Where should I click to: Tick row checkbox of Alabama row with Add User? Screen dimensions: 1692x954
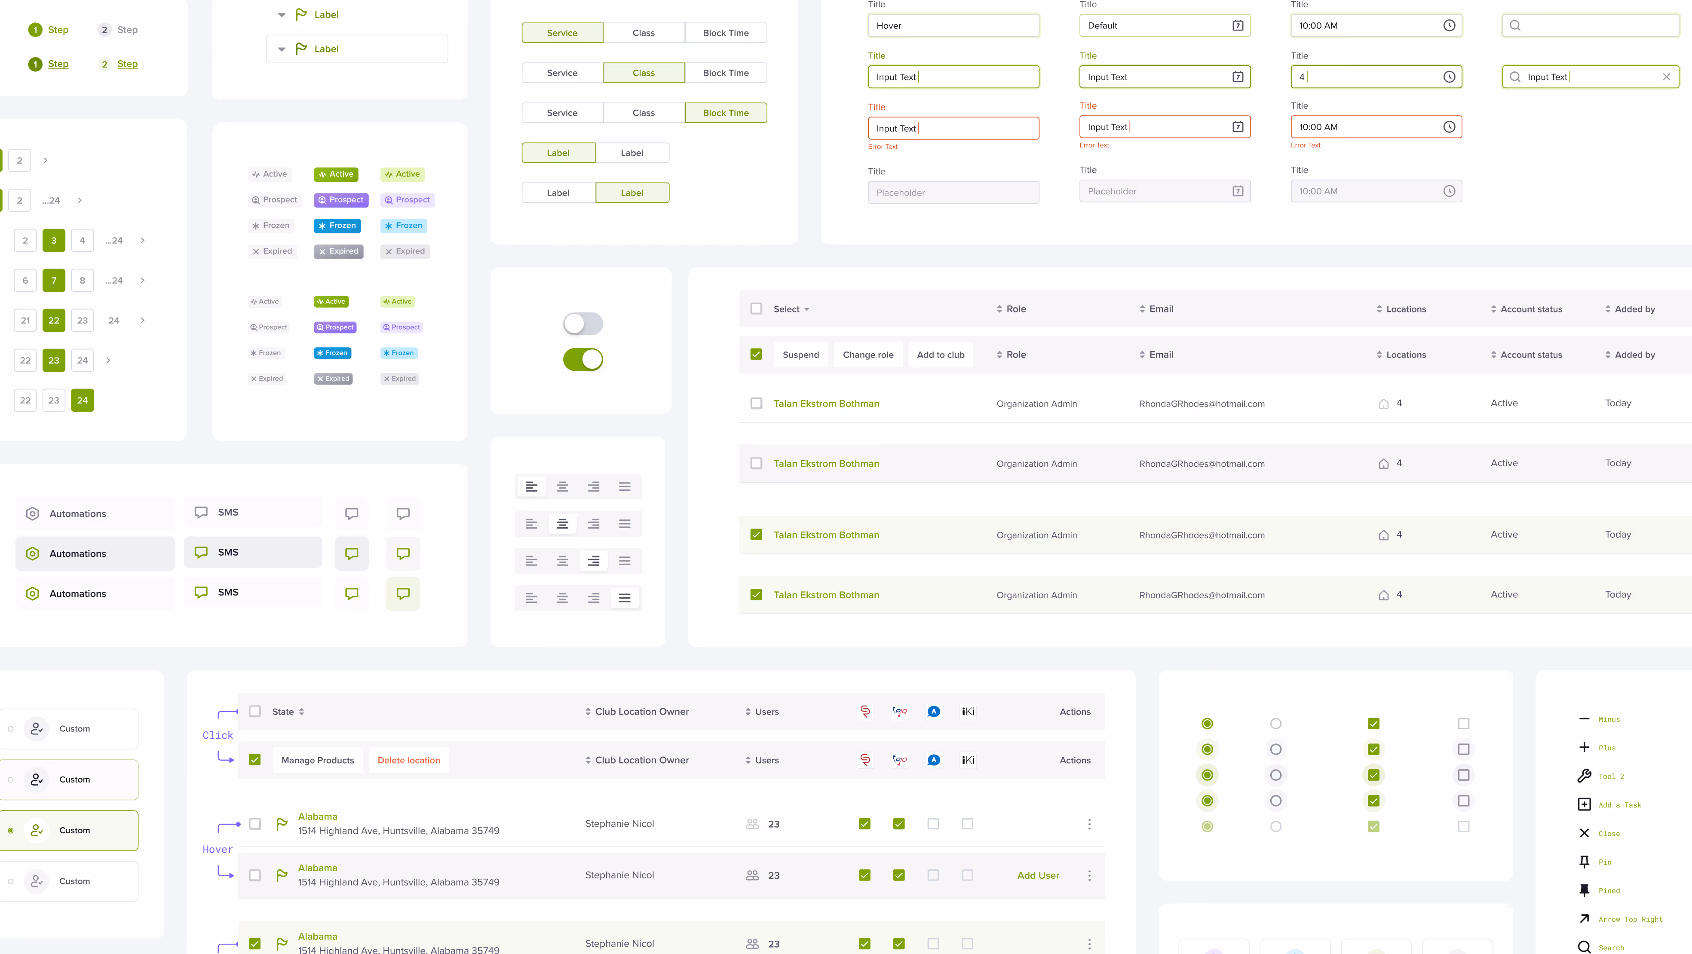pyautogui.click(x=255, y=875)
